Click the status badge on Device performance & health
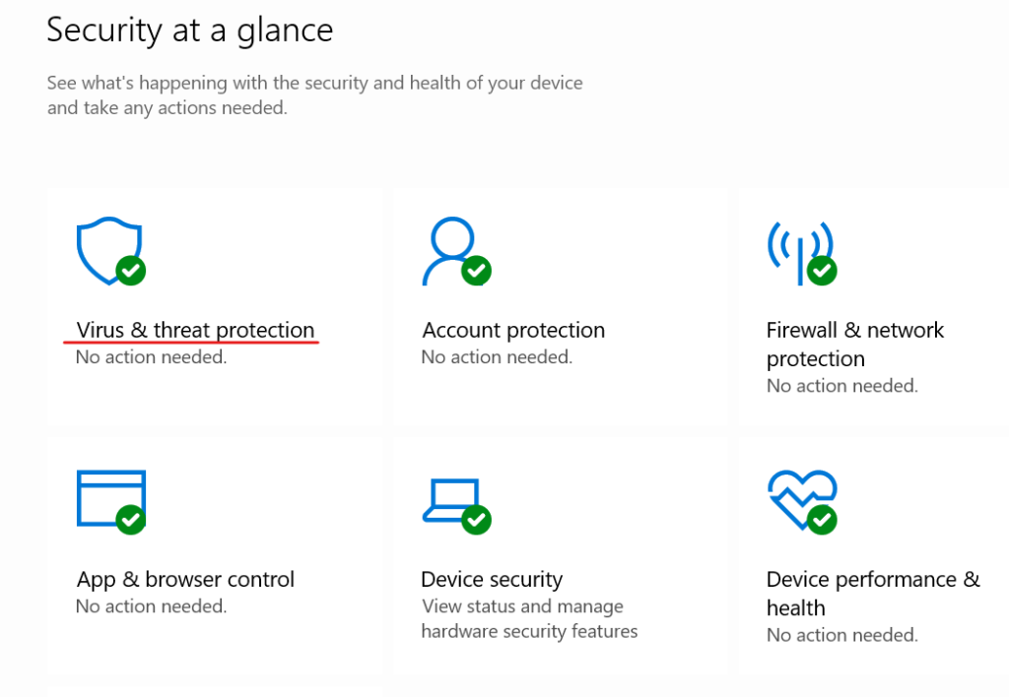 pyautogui.click(x=821, y=522)
